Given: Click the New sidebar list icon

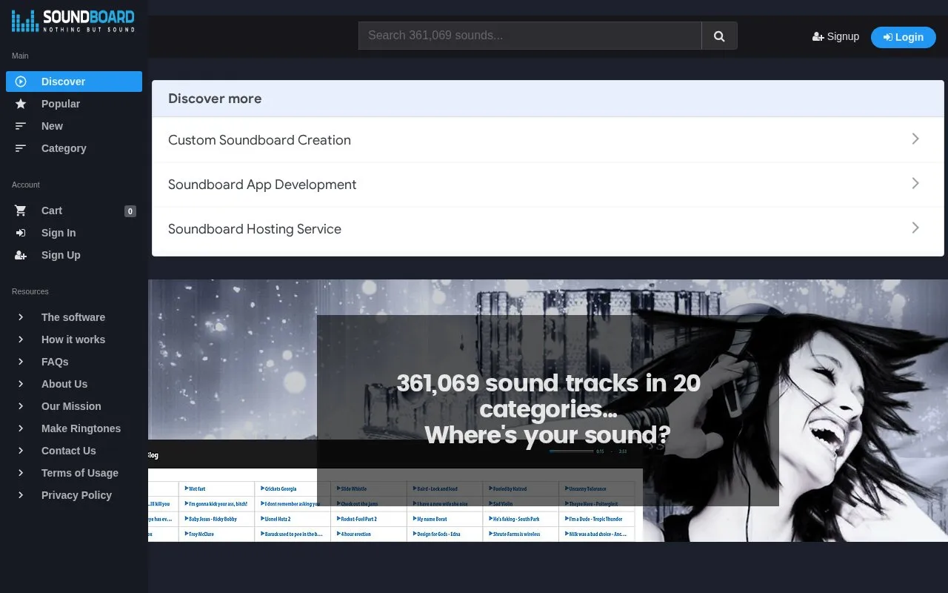Looking at the screenshot, I should pyautogui.click(x=21, y=126).
